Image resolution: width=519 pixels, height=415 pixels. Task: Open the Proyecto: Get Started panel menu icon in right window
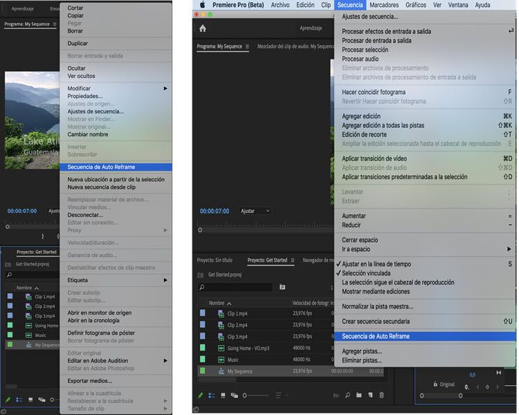coord(293,261)
